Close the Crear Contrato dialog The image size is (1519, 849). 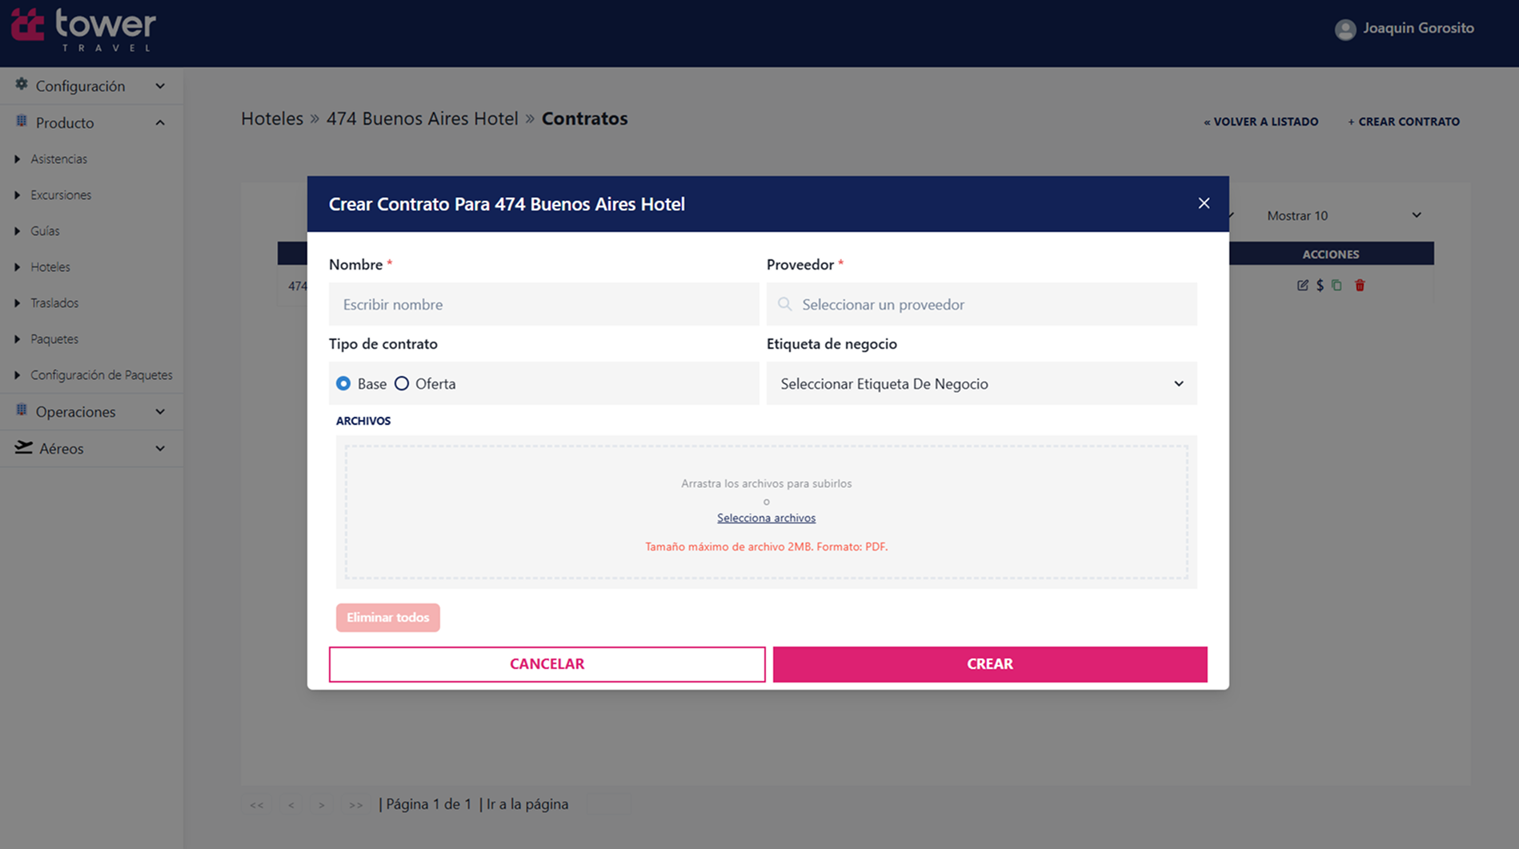1204,203
